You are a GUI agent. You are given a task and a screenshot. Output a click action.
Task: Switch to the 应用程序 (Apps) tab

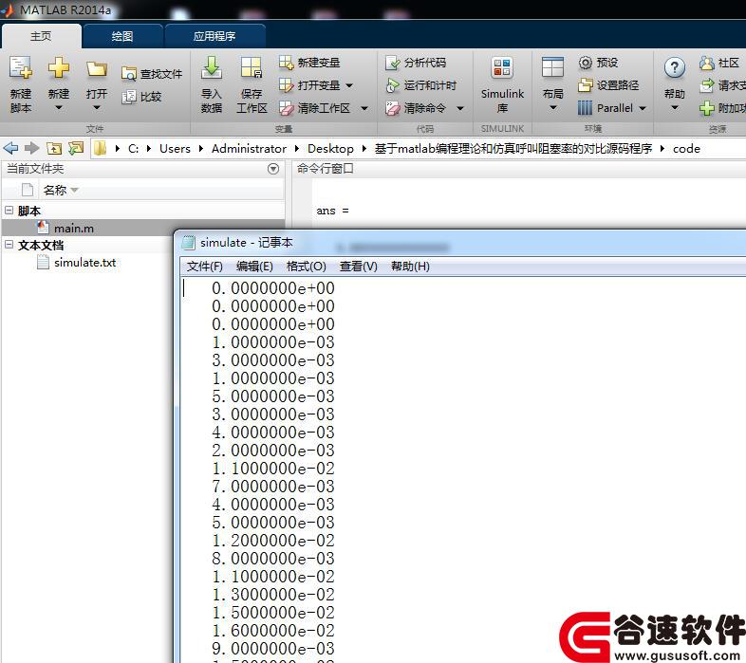click(x=214, y=36)
